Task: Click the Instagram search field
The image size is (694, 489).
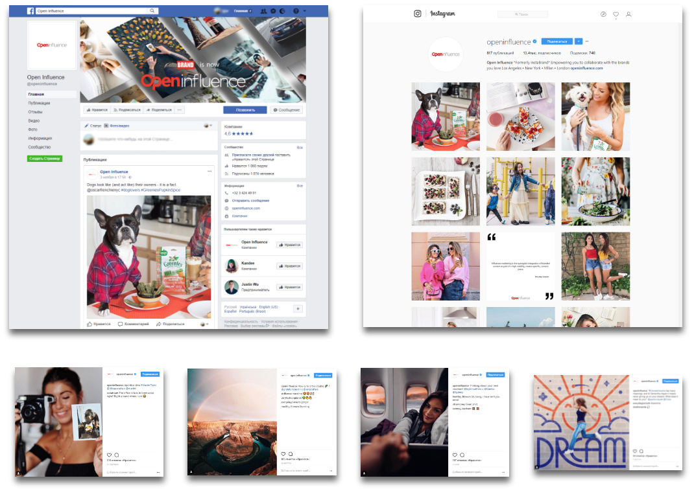Action: point(522,14)
